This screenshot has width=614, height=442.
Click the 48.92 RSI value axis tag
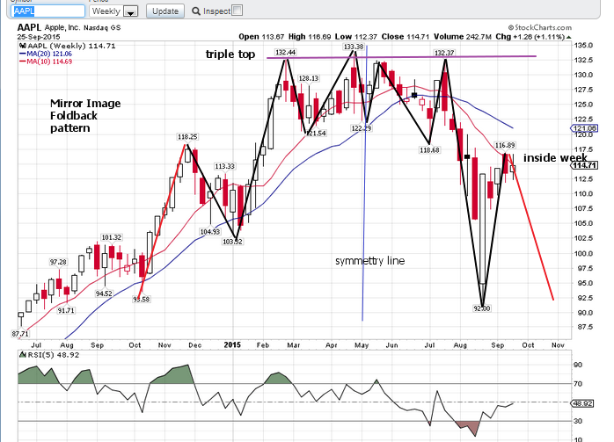582,402
